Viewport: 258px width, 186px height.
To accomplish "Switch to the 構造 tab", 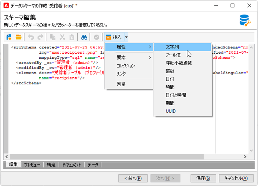I will click(x=51, y=165).
